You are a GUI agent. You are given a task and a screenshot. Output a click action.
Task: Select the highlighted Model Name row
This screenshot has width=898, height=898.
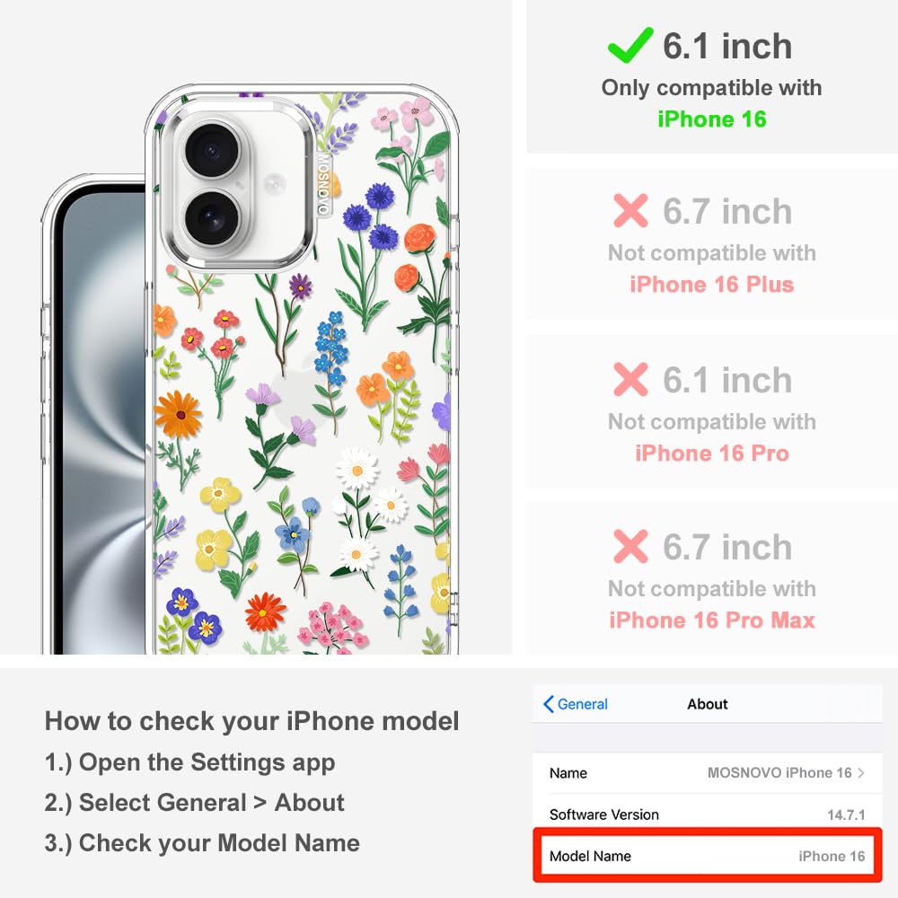tap(708, 856)
